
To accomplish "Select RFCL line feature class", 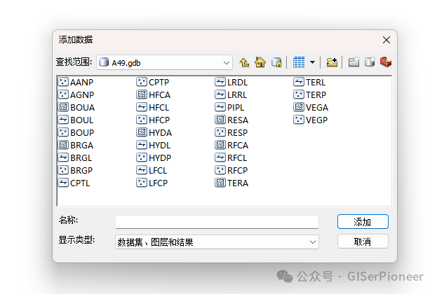I will click(x=231, y=157).
